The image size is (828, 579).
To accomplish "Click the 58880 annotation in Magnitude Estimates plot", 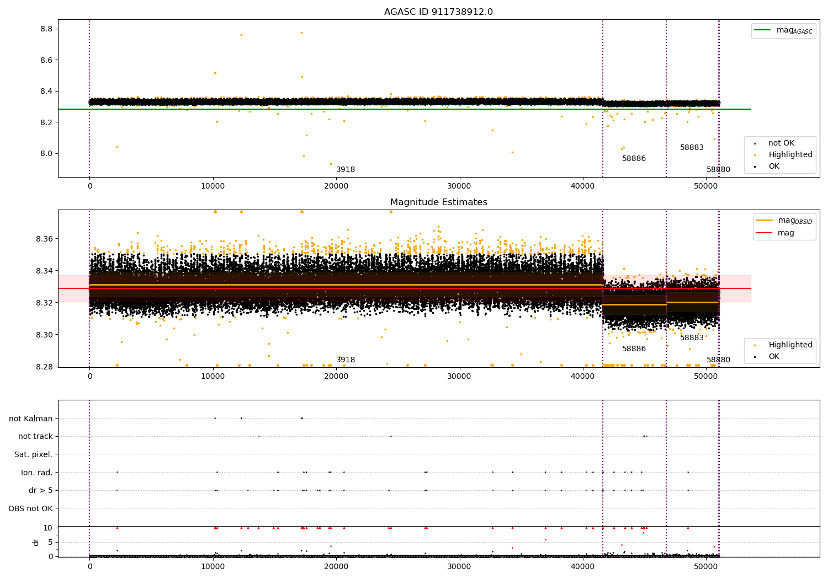I will 718,360.
